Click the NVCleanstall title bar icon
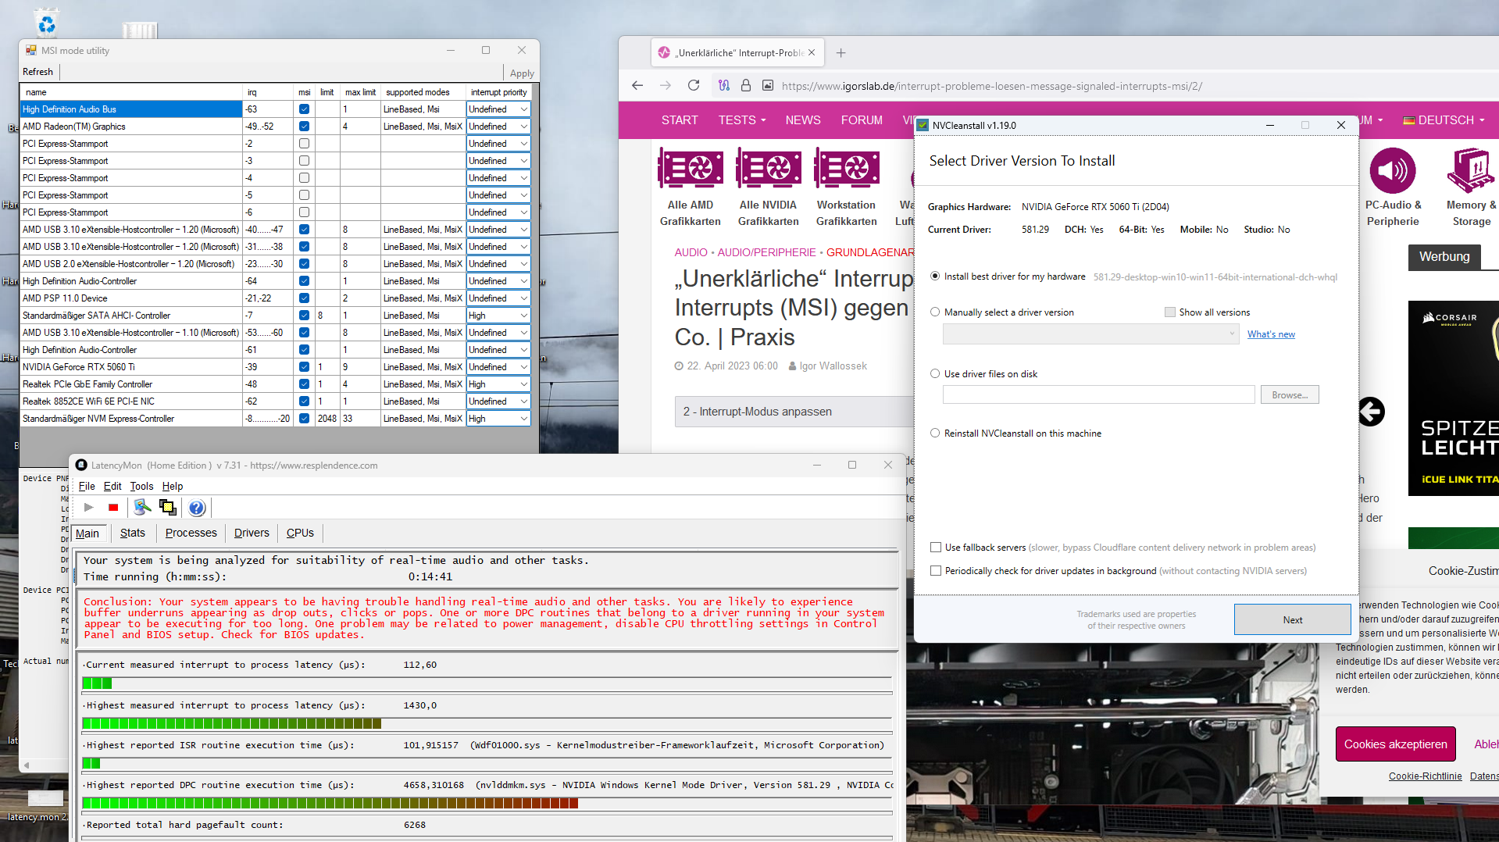 tap(923, 125)
